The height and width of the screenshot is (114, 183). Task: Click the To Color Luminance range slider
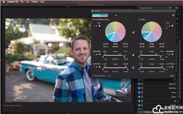pos(152,68)
